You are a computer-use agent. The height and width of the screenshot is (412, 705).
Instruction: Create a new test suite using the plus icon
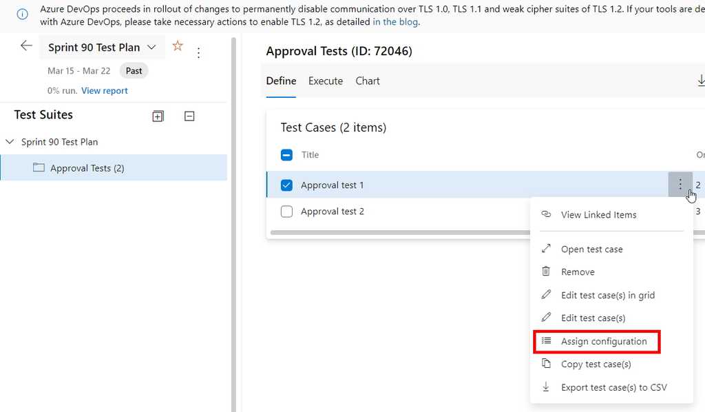(158, 116)
